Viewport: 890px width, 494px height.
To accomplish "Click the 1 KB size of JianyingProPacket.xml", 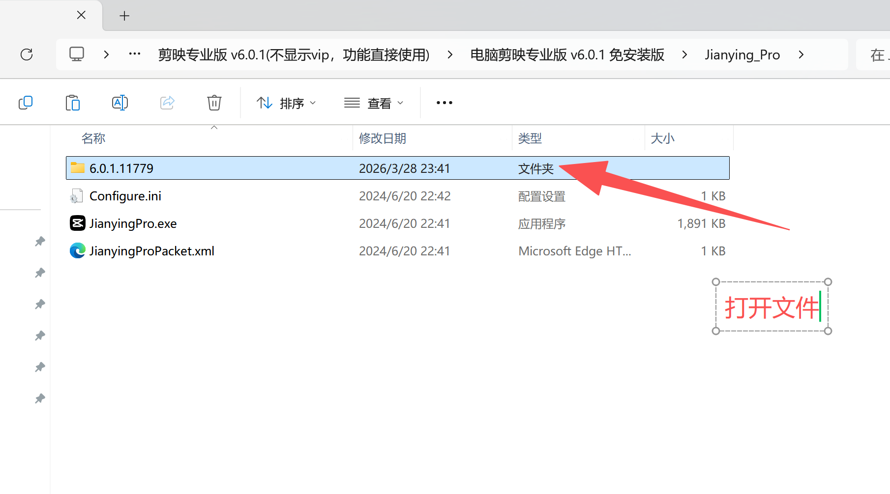I will (x=713, y=251).
